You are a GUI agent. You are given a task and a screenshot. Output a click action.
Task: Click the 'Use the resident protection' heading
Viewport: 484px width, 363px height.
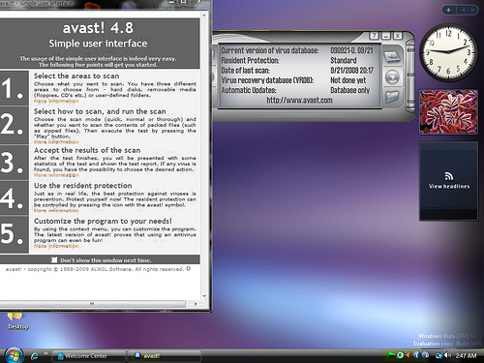click(83, 186)
